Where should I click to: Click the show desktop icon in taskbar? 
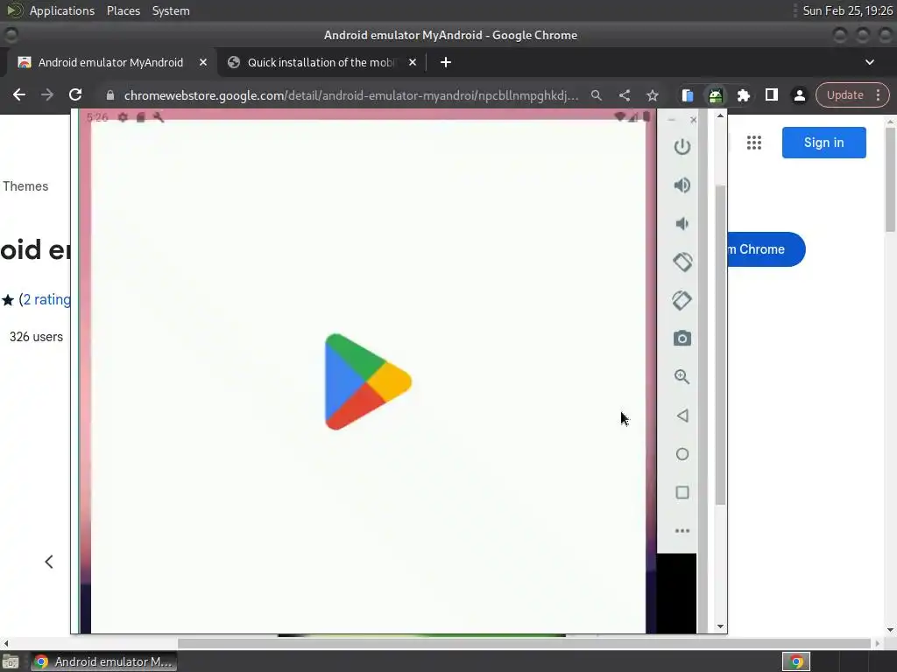(x=11, y=662)
